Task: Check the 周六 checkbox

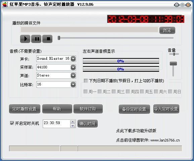Action: (156, 92)
